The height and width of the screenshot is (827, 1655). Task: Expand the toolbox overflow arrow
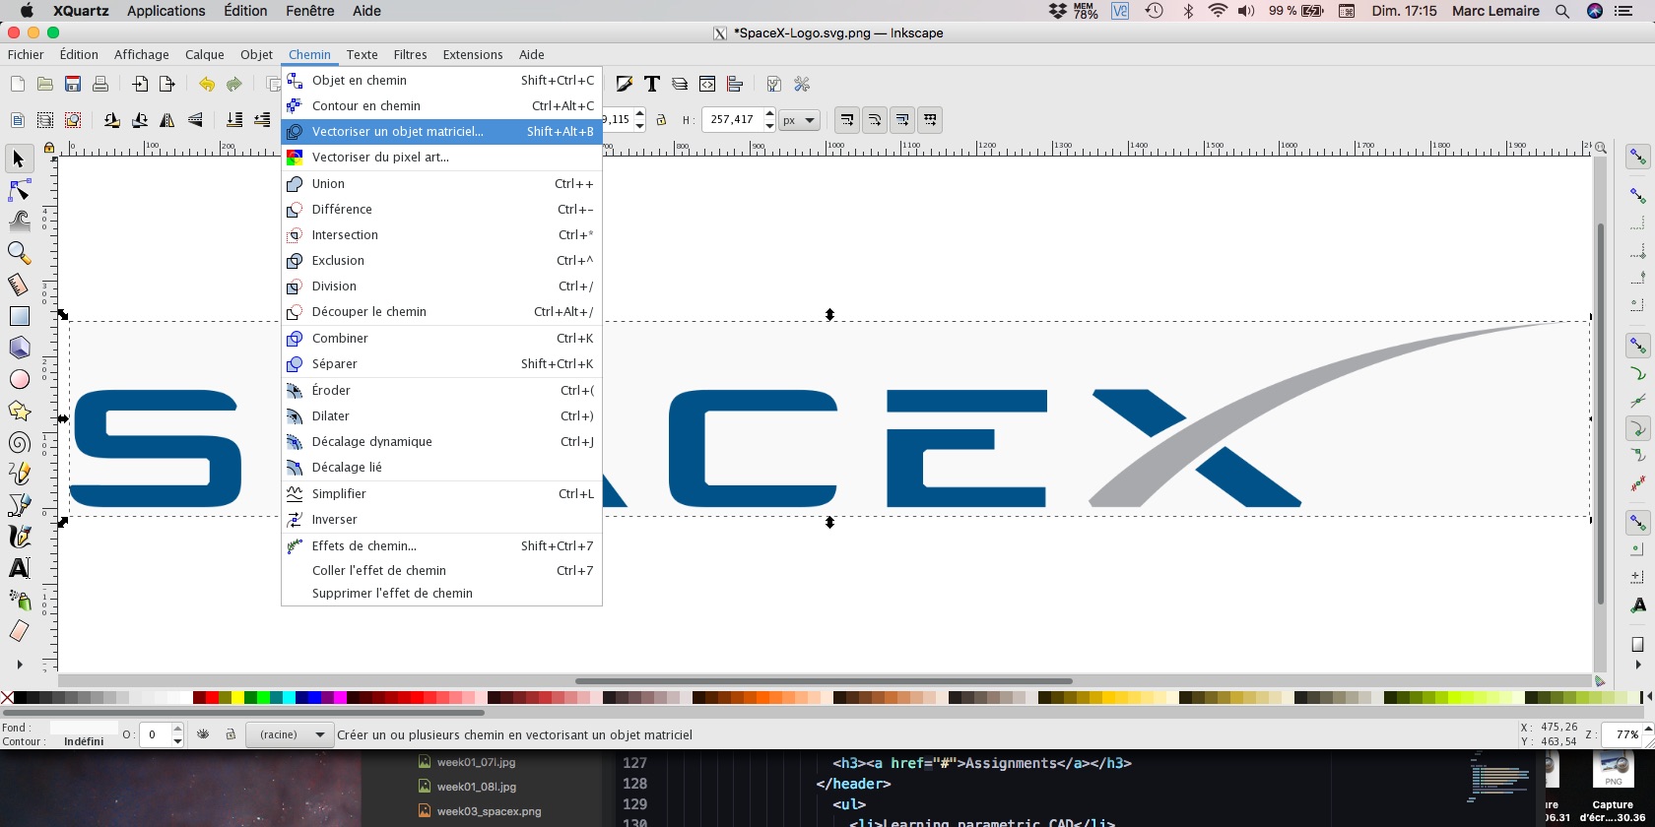click(x=19, y=665)
